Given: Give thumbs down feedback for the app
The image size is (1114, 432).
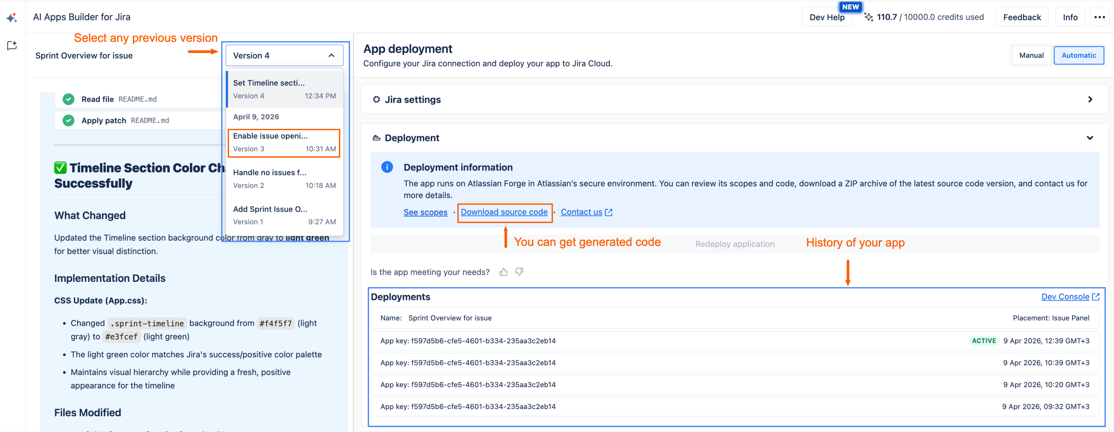Looking at the screenshot, I should click(520, 272).
